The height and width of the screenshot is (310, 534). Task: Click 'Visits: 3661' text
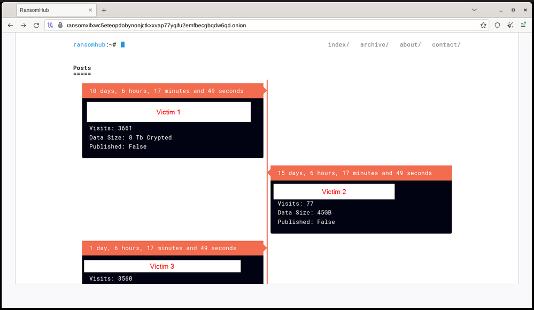click(111, 128)
